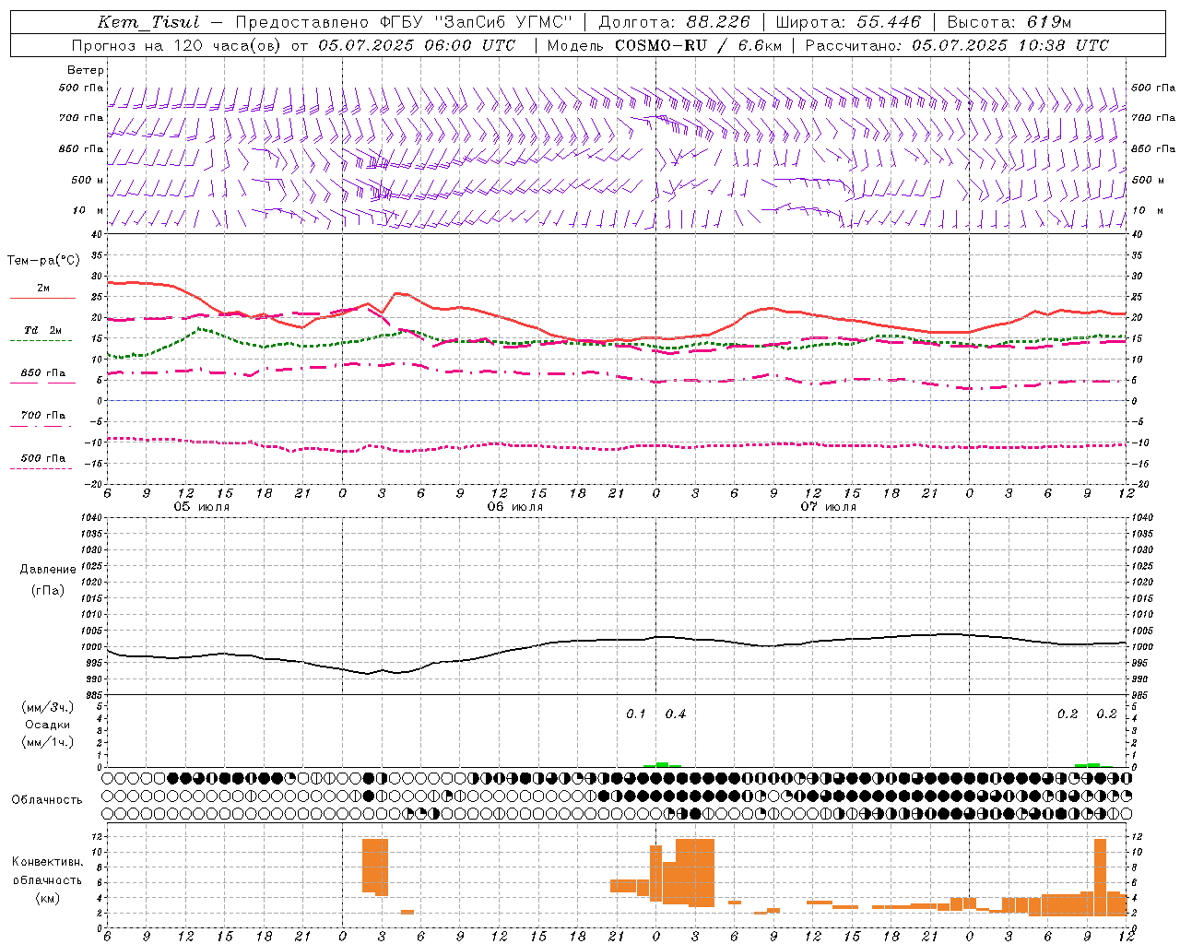Select the (мм/1ч.) precipitation unit label
This screenshot has height=944, width=1180.
coord(48,742)
